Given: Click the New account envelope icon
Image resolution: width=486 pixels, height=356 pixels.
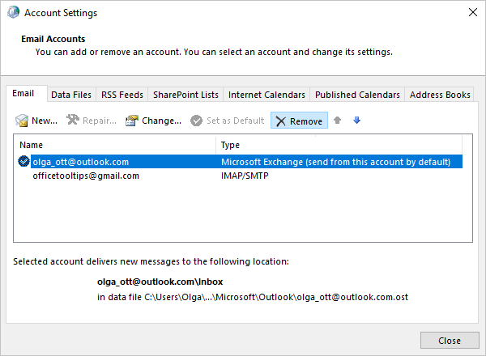Looking at the screenshot, I should click(x=22, y=121).
